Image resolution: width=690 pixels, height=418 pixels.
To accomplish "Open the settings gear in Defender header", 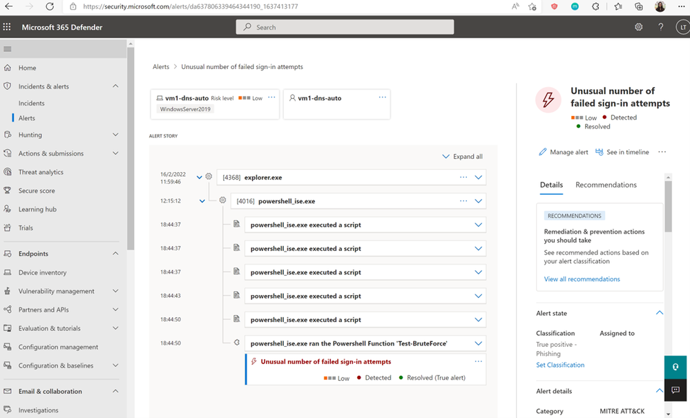I will tap(638, 27).
